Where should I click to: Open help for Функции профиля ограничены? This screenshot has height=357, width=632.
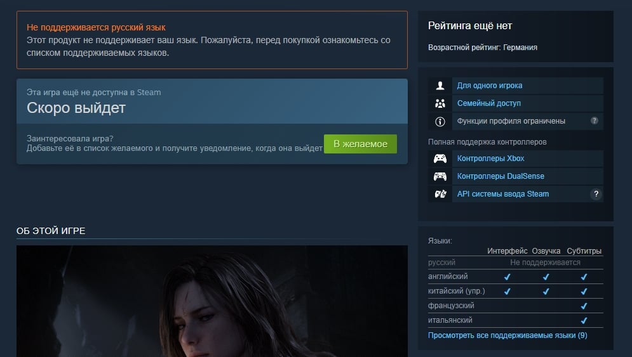pyautogui.click(x=595, y=120)
